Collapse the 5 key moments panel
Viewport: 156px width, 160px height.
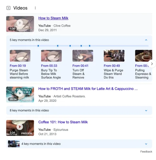pyautogui.click(x=146, y=40)
